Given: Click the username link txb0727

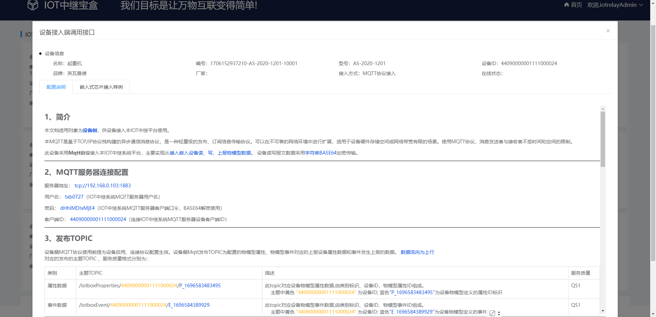Looking at the screenshot, I should (74, 197).
